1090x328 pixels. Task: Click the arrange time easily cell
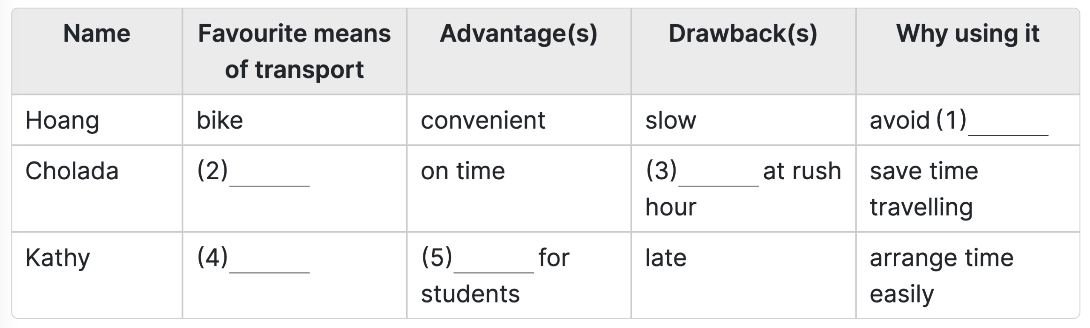(x=941, y=275)
